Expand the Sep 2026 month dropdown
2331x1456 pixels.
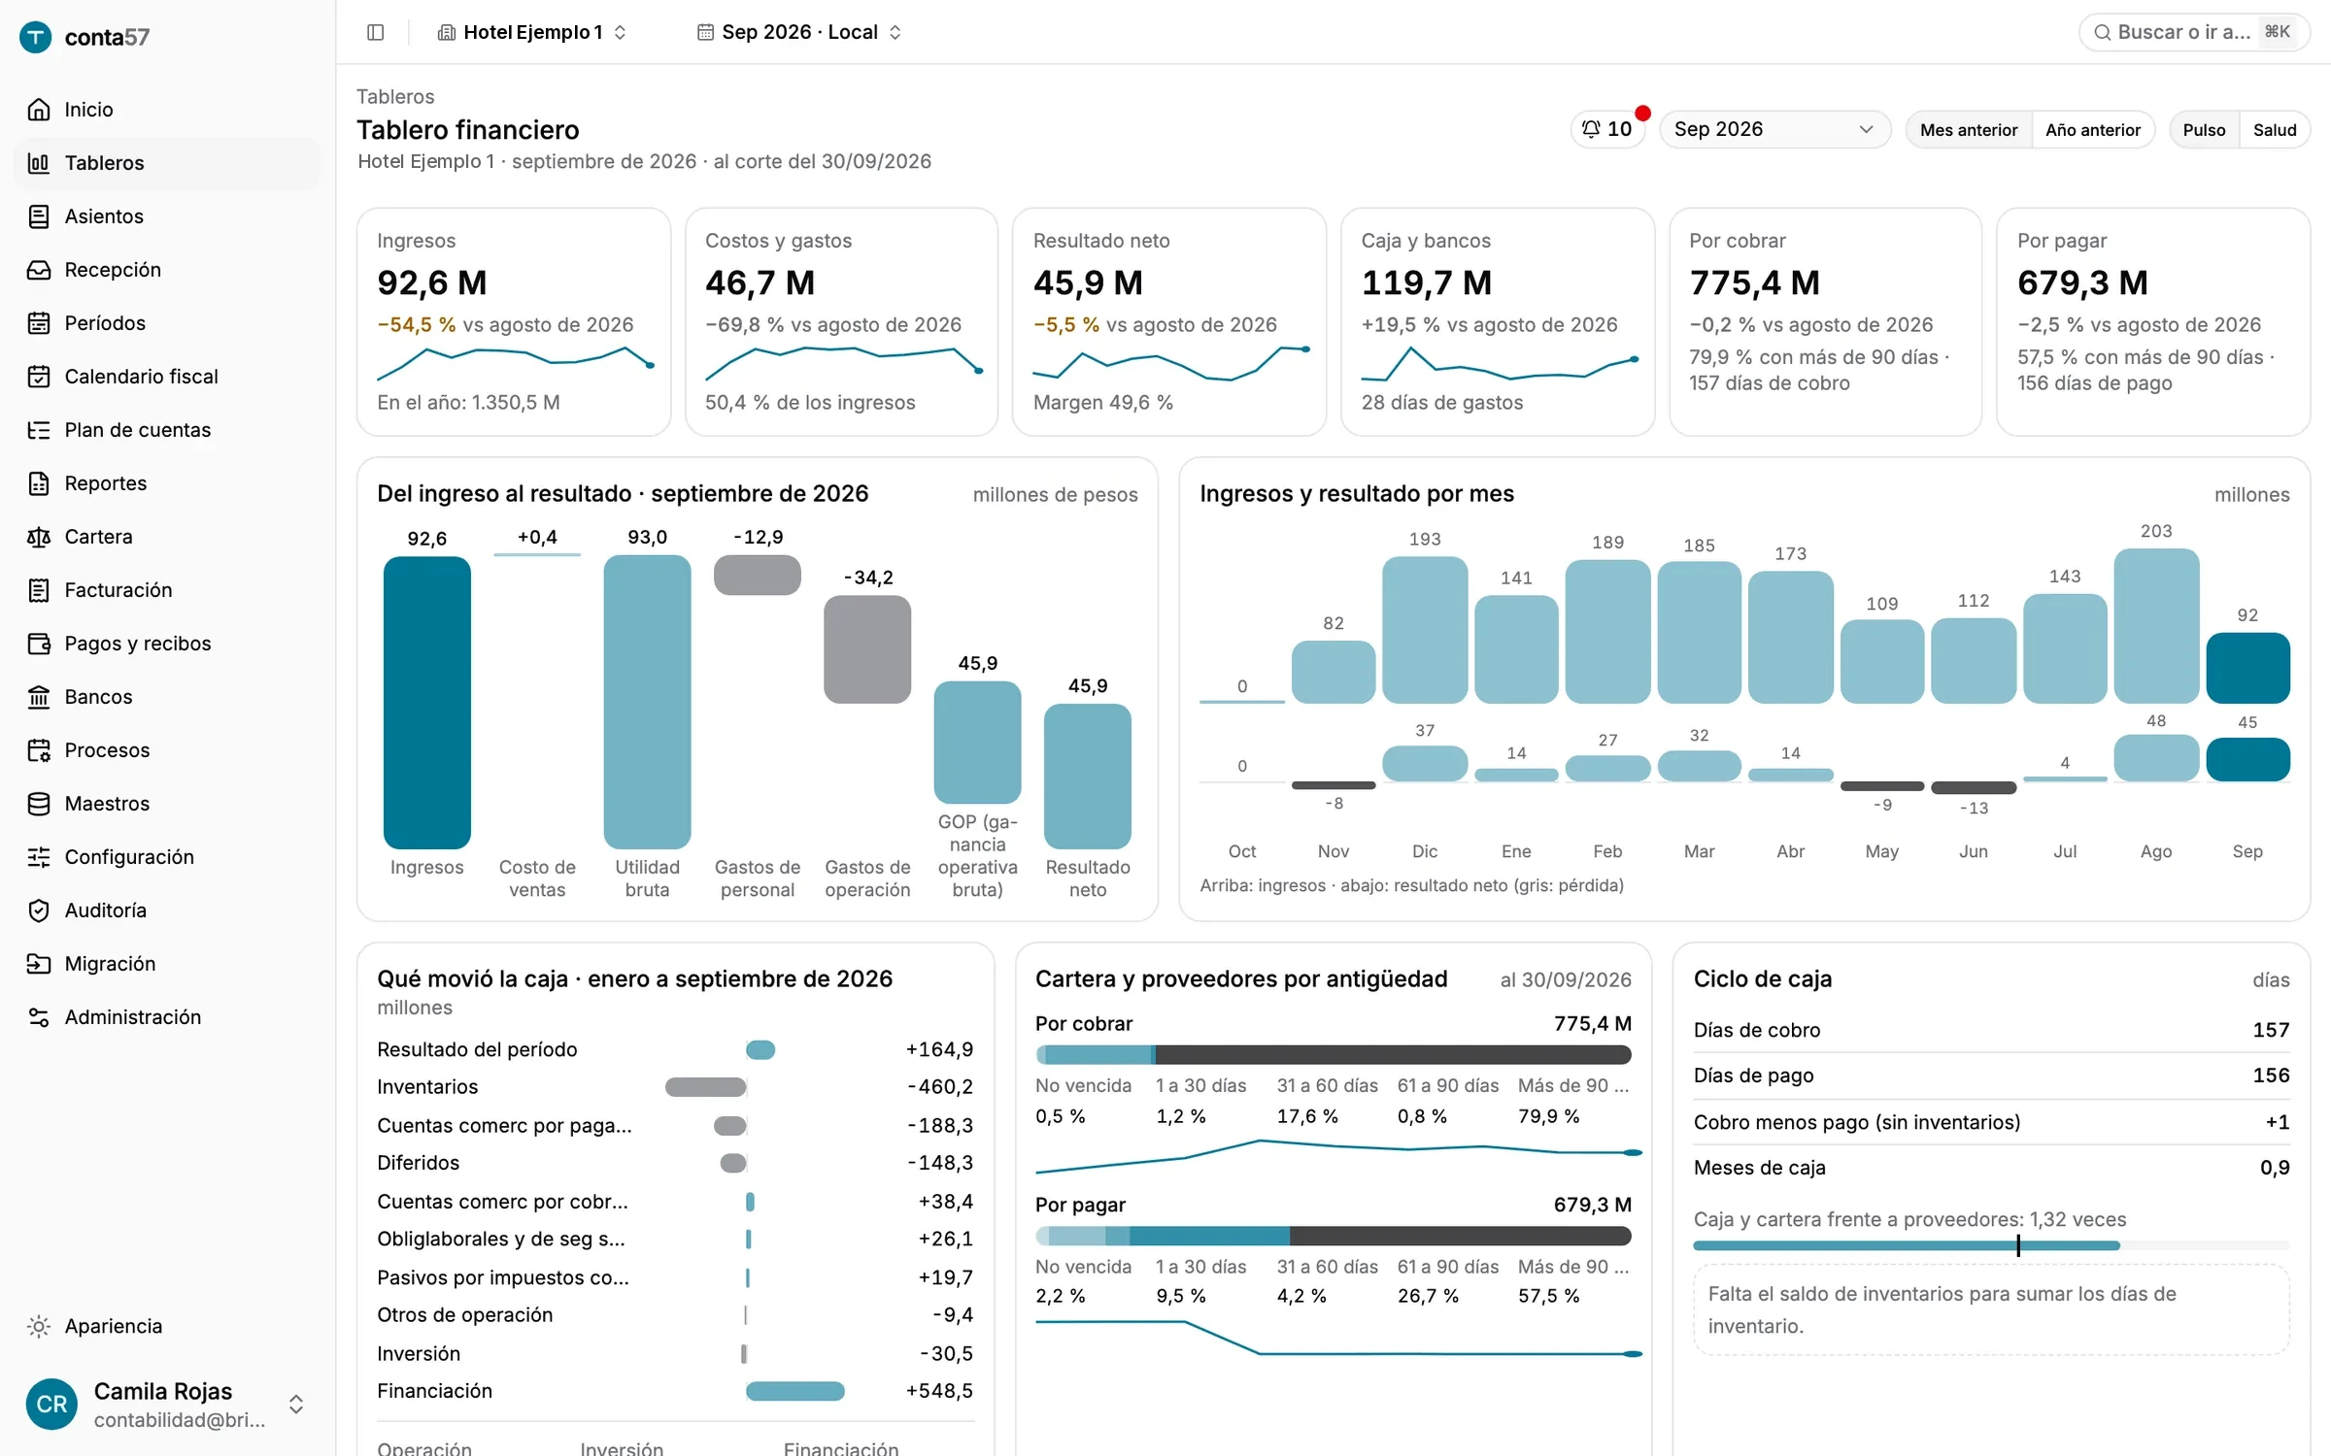(x=1774, y=129)
